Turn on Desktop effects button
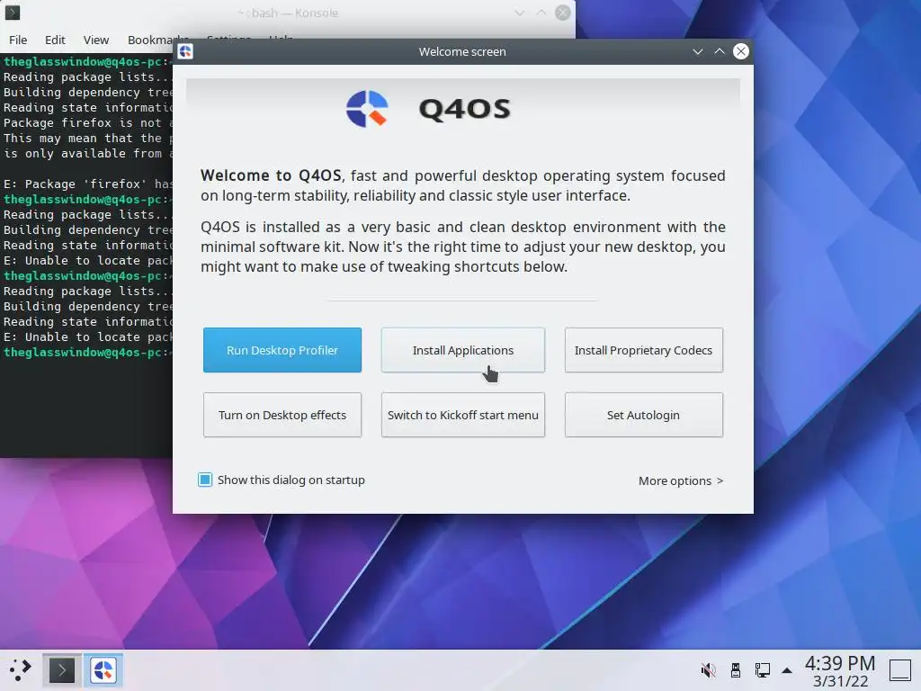Viewport: 921px width, 691px height. click(x=282, y=415)
